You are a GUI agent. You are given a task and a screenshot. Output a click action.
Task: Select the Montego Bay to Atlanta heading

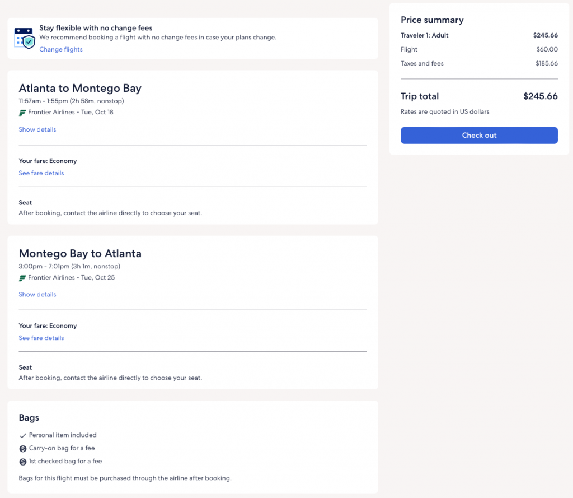tap(80, 254)
